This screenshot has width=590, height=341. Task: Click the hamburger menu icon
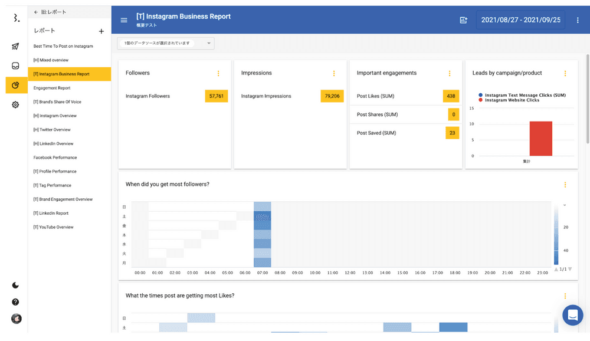(x=124, y=20)
